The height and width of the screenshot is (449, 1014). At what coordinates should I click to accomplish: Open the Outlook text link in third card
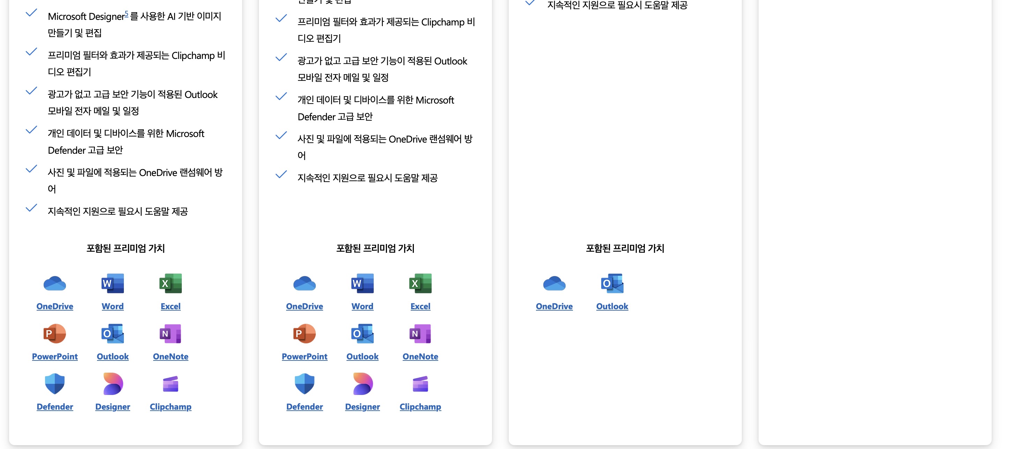click(x=612, y=306)
